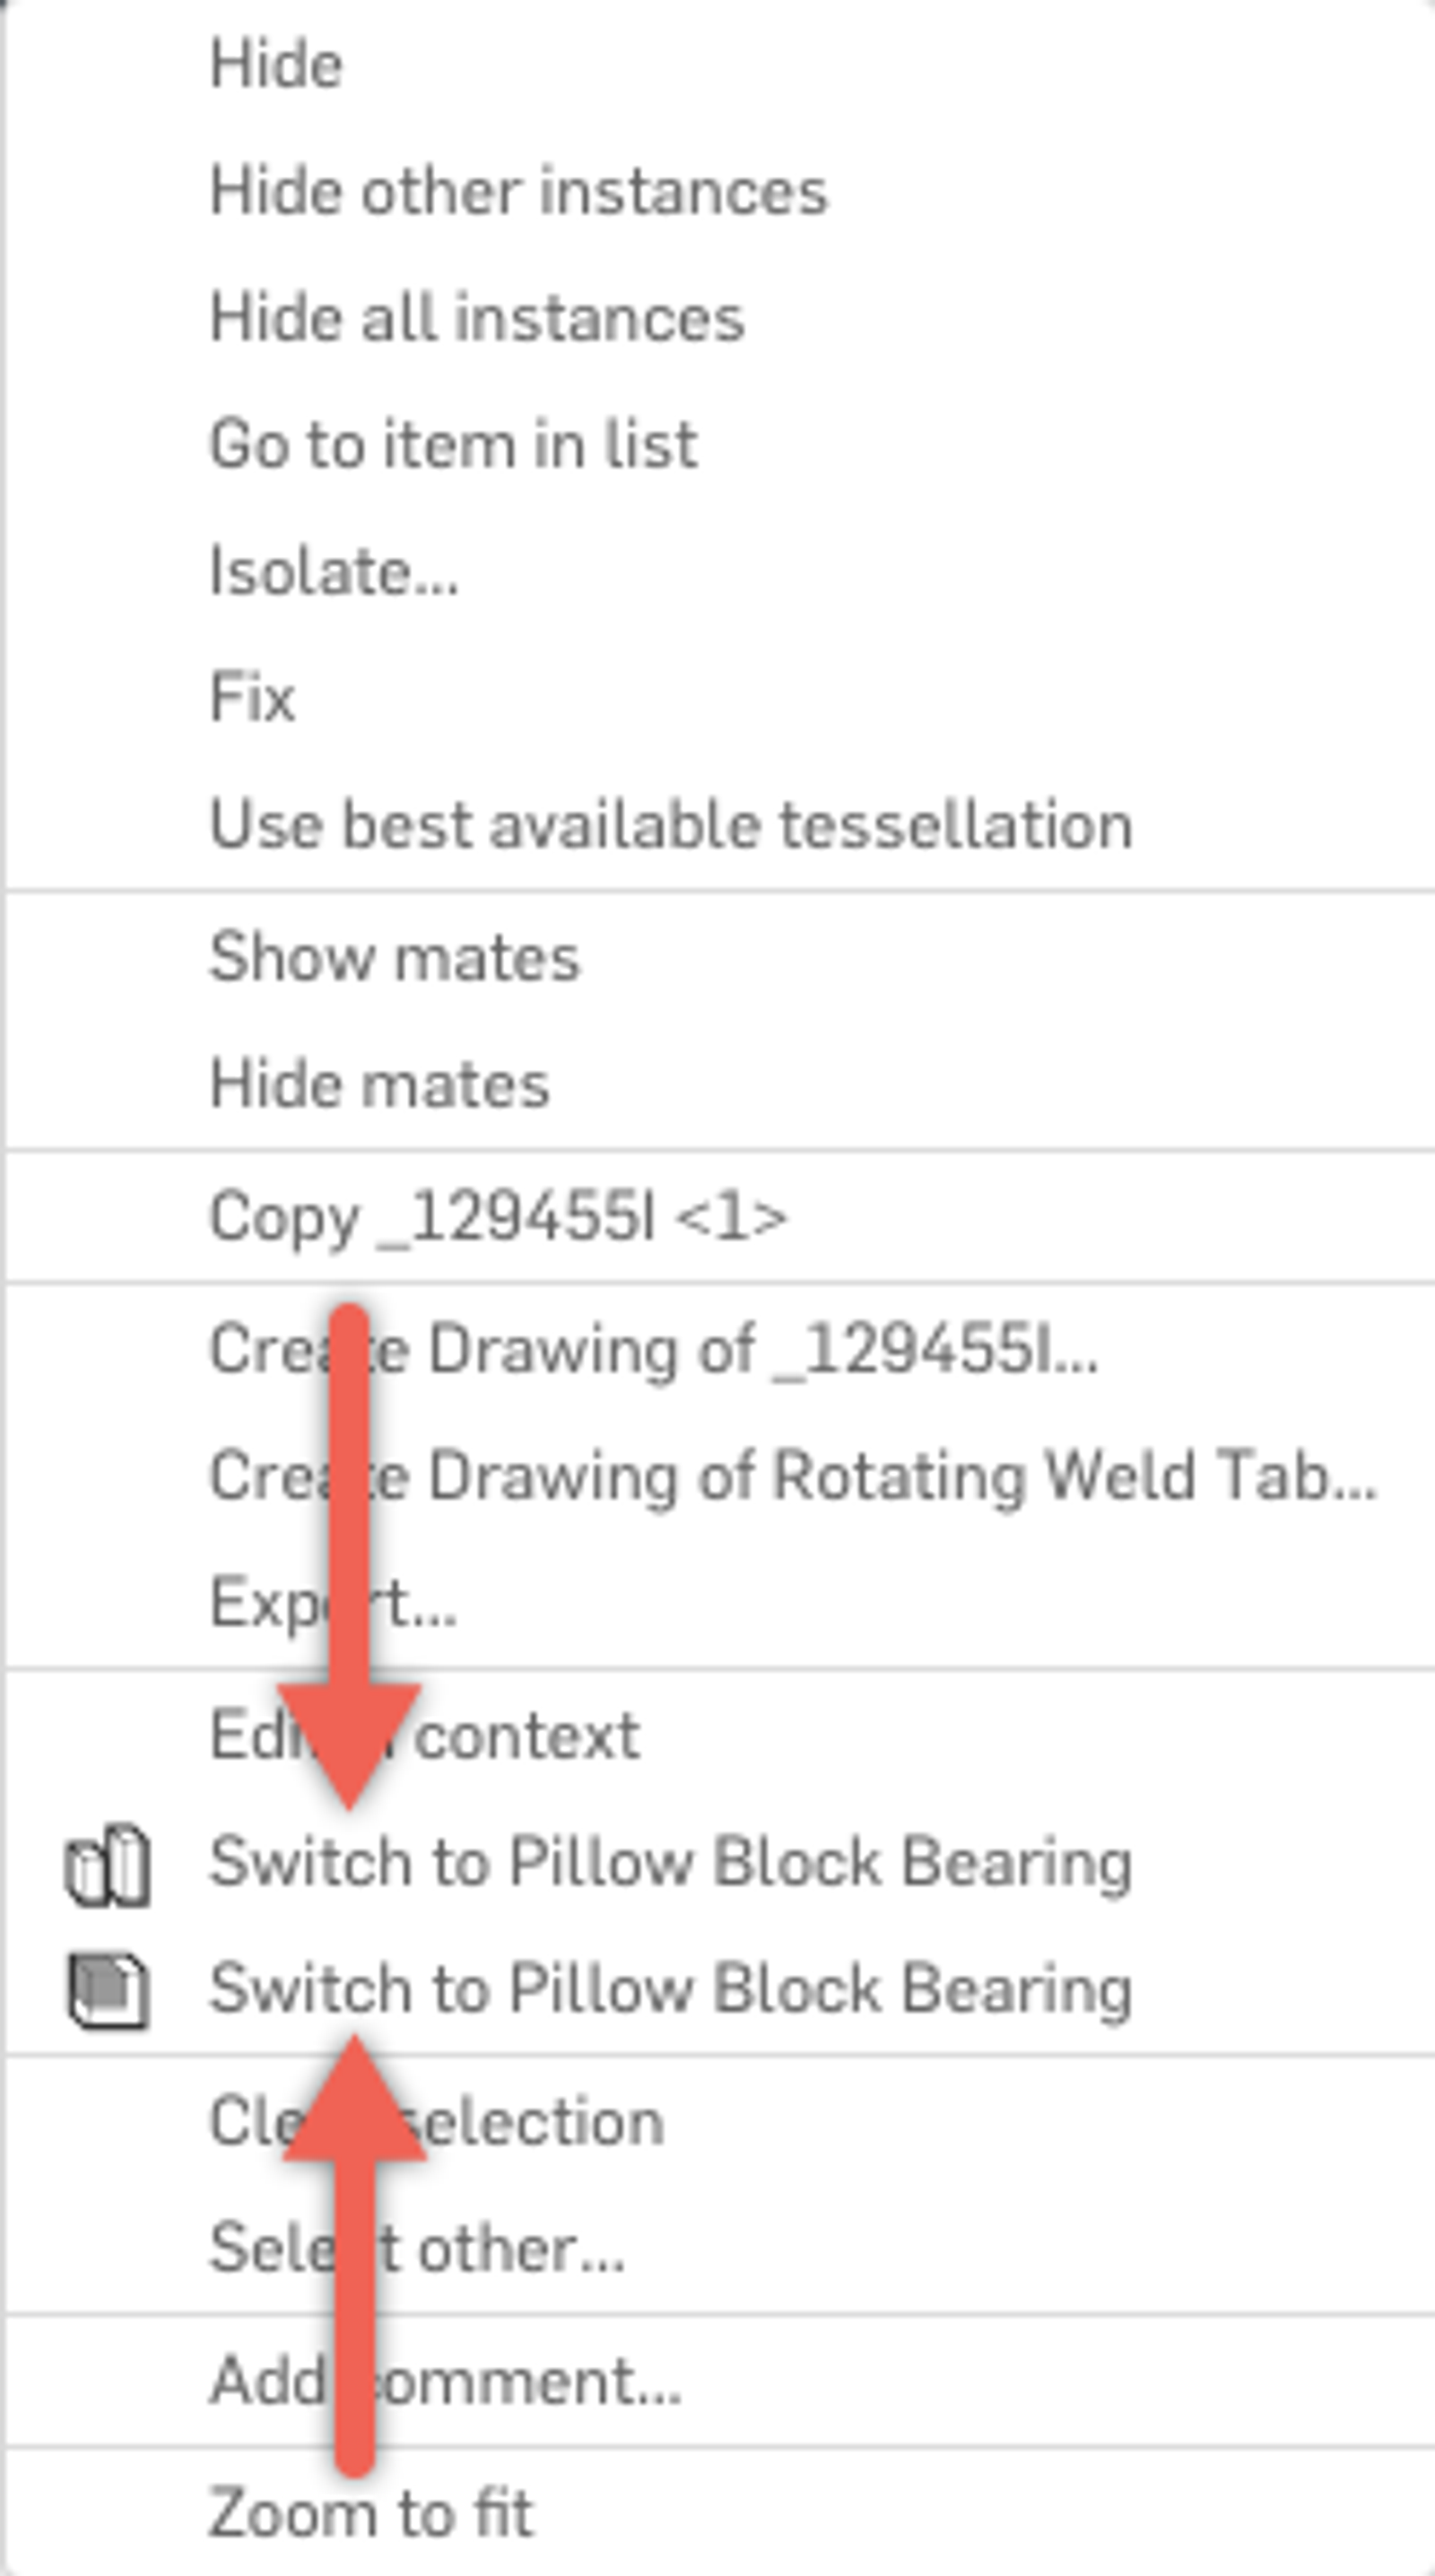Viewport: 1435px width, 2576px height.
Task: Select Go to item in list
Action: tap(452, 444)
